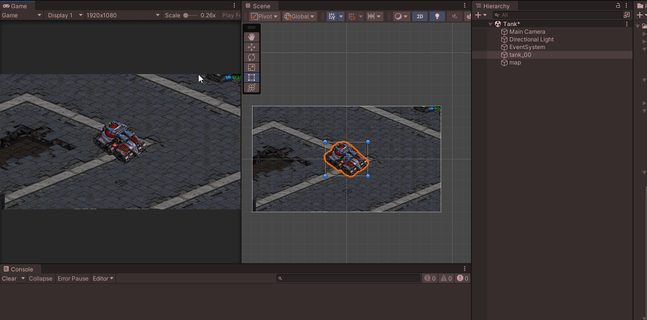Focus the Console search field

tap(348, 278)
